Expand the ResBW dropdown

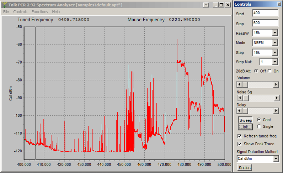(275, 33)
